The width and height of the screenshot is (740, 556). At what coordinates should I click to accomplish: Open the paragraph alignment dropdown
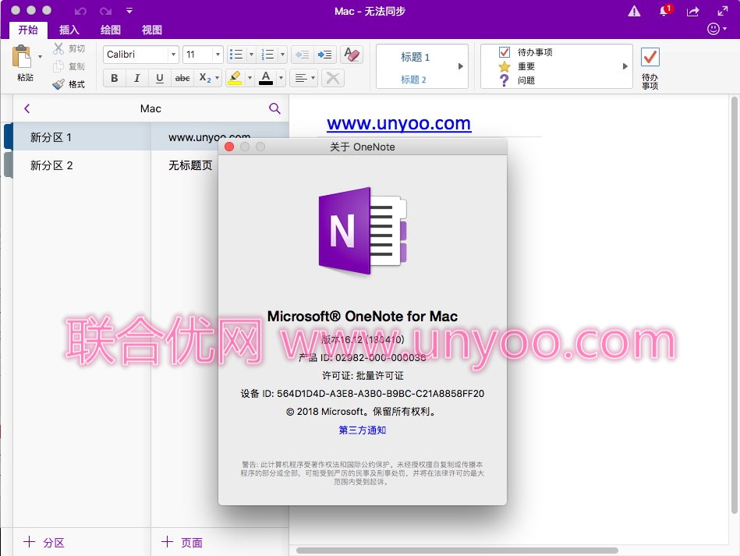point(304,78)
